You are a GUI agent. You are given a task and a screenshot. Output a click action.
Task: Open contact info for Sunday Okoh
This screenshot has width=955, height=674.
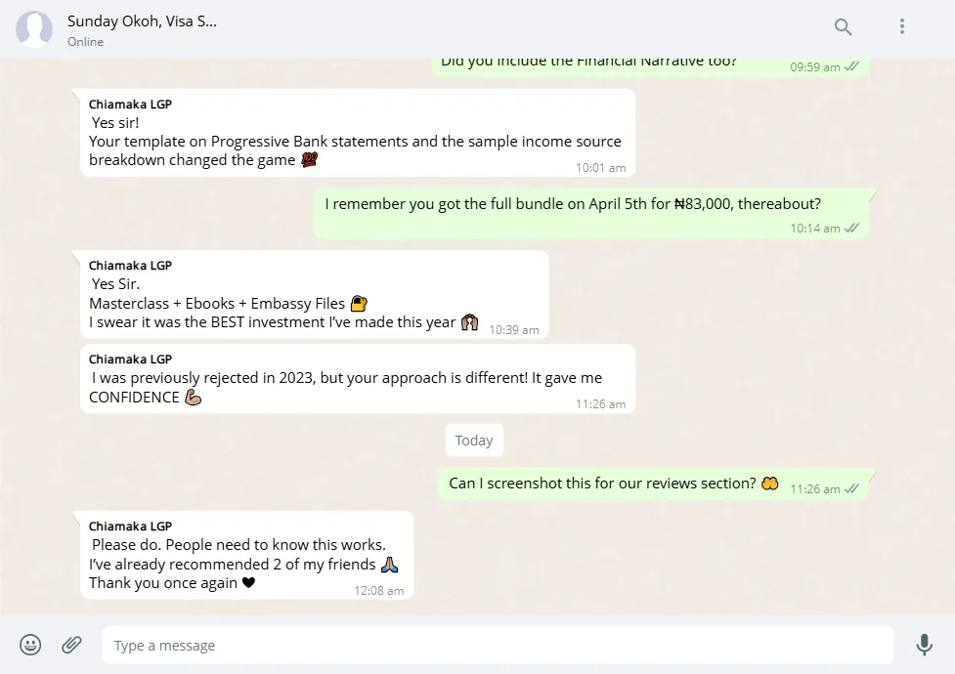tap(142, 21)
